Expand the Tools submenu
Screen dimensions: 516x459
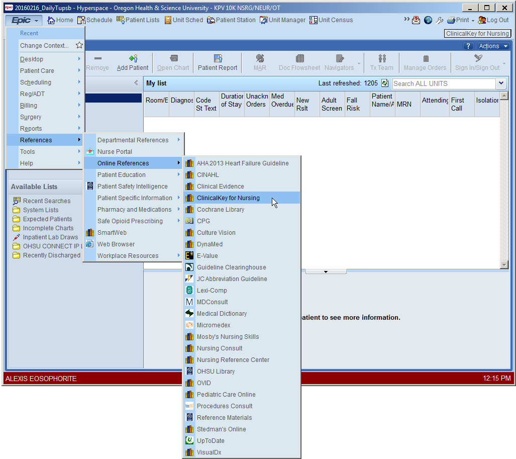45,151
